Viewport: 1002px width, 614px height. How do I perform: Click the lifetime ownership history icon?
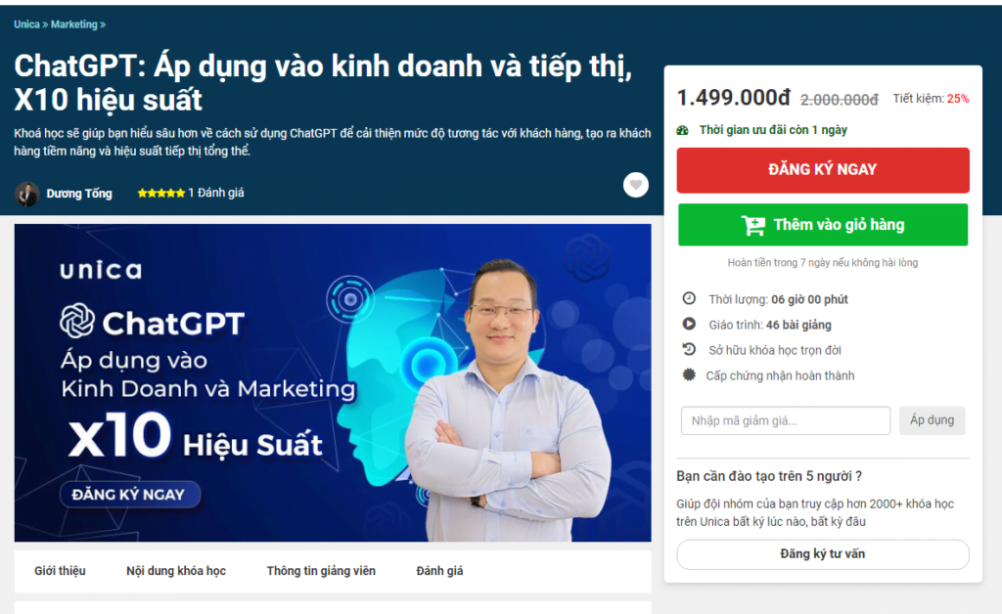(x=689, y=350)
